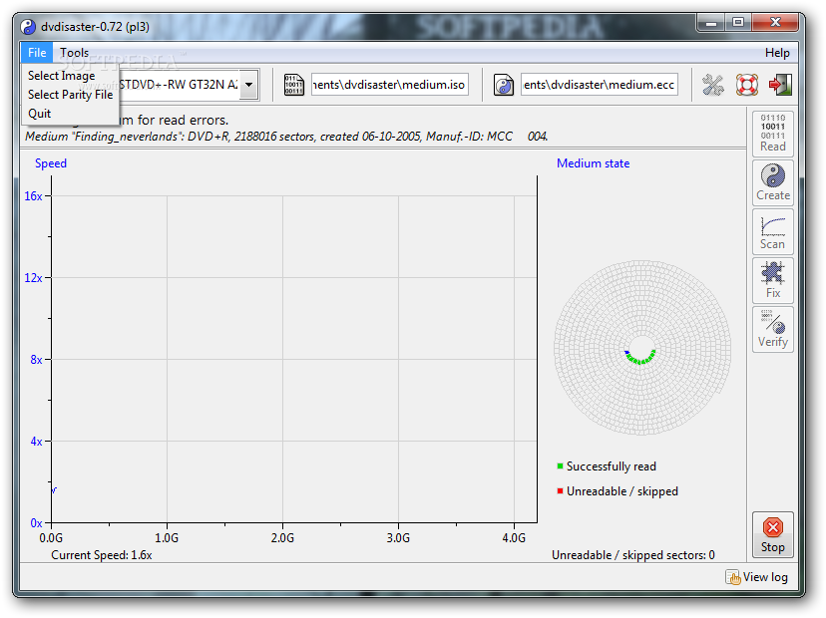The width and height of the screenshot is (826, 618).
Task: Close the dvdisaster window
Action: (x=775, y=23)
